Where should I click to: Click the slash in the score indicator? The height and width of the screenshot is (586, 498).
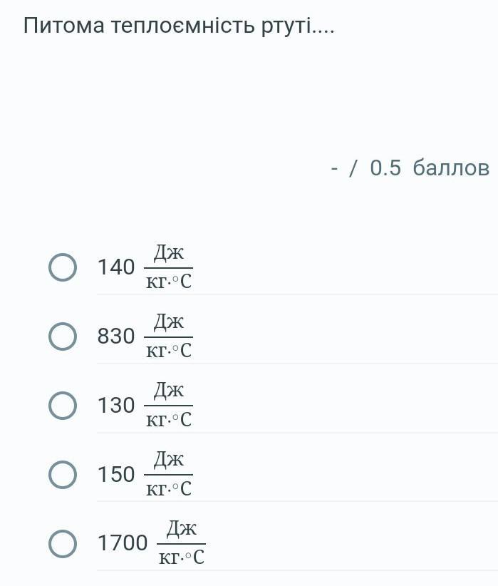click(353, 168)
